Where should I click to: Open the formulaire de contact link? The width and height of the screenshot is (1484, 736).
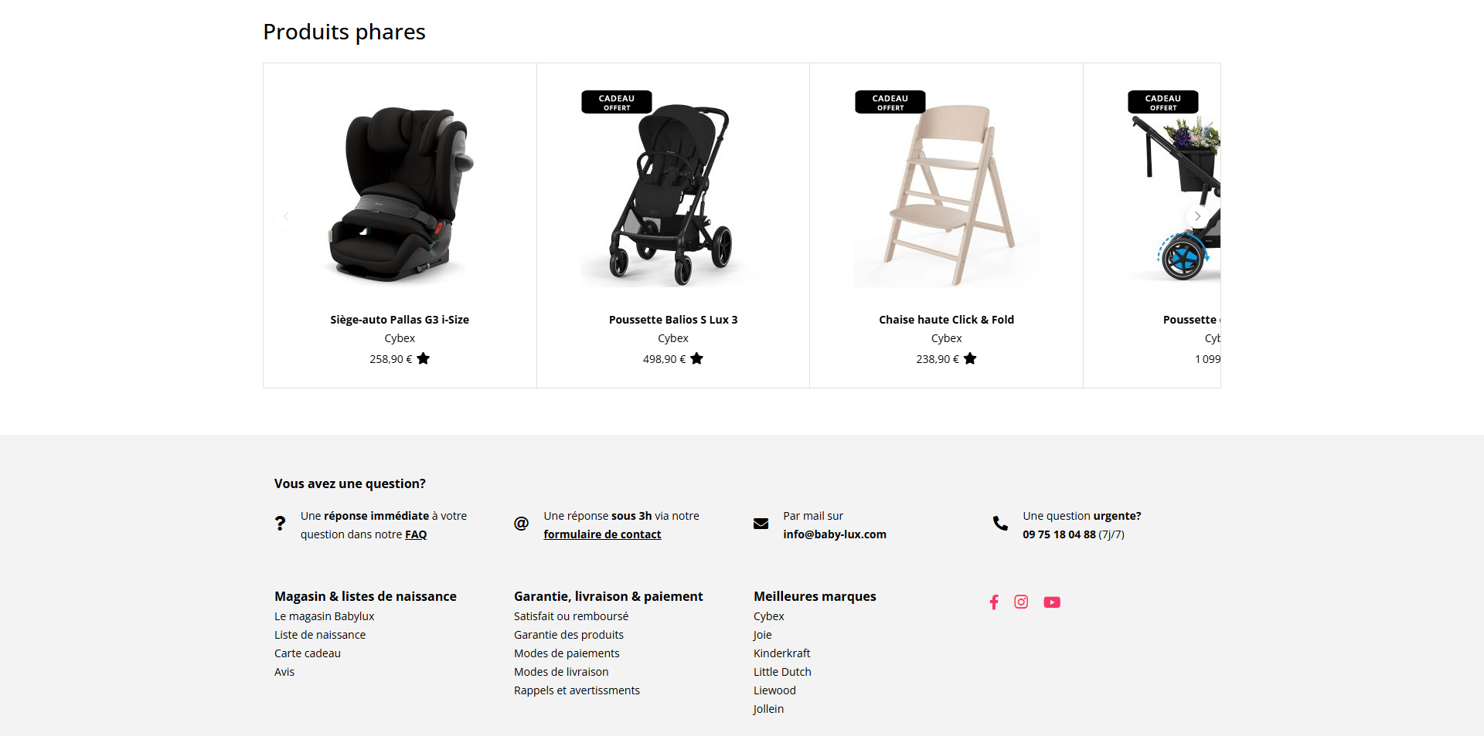[x=602, y=534]
